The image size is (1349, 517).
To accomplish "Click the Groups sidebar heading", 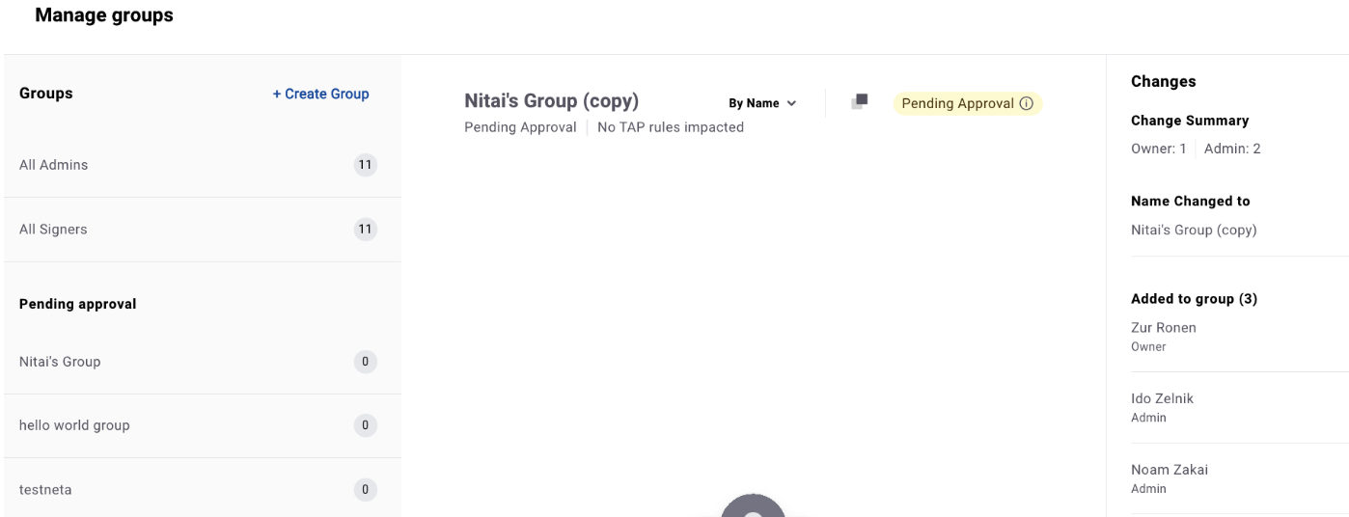I will 46,94.
